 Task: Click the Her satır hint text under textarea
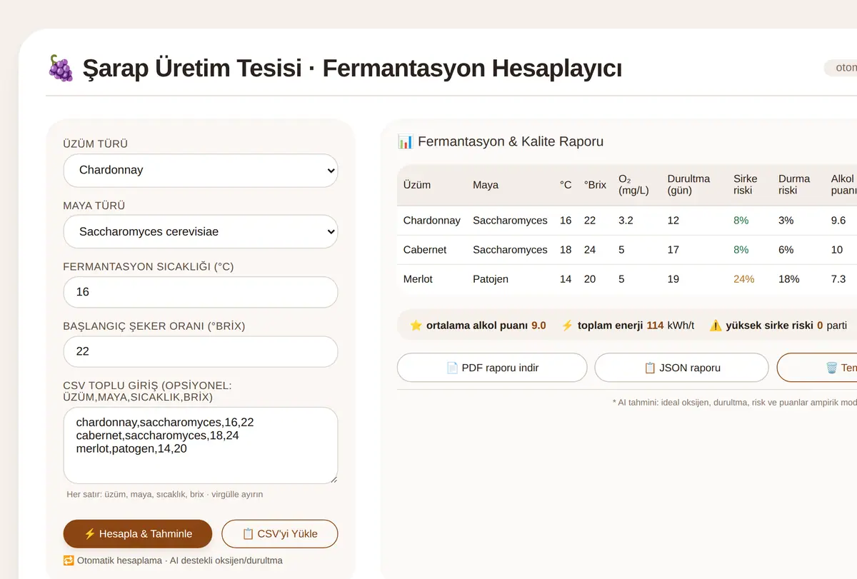click(165, 494)
